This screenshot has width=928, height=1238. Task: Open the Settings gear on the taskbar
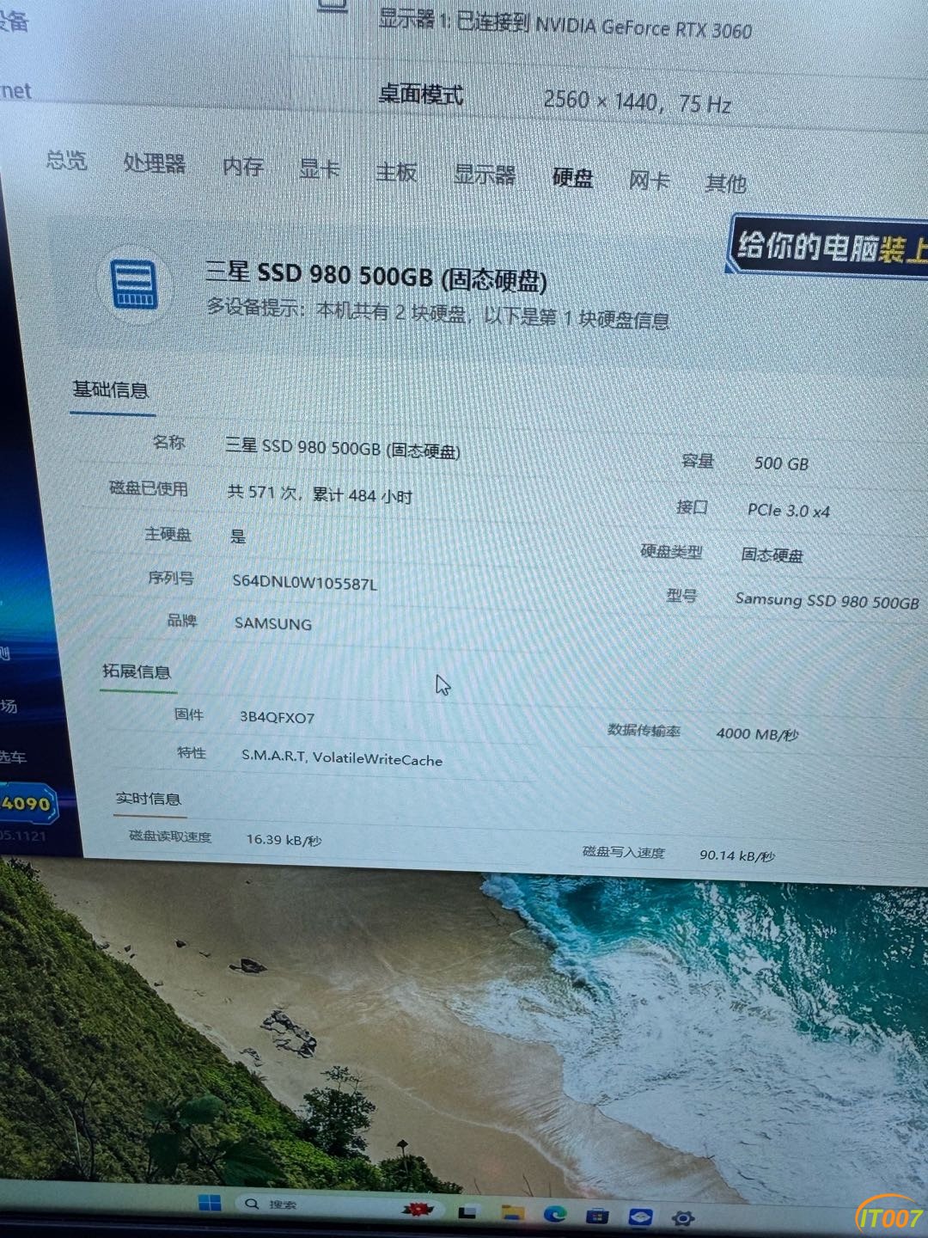[683, 1218]
